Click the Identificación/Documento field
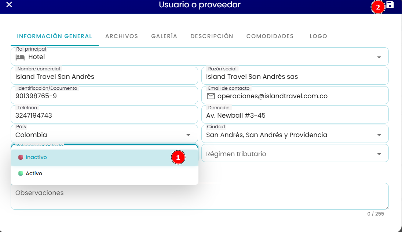The height and width of the screenshot is (232, 402). click(x=104, y=95)
